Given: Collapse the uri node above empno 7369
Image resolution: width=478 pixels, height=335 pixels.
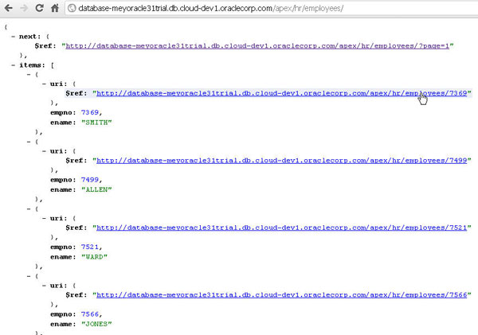Looking at the screenshot, I should pos(44,84).
